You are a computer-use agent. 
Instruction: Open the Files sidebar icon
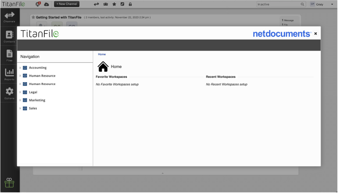coord(9,56)
